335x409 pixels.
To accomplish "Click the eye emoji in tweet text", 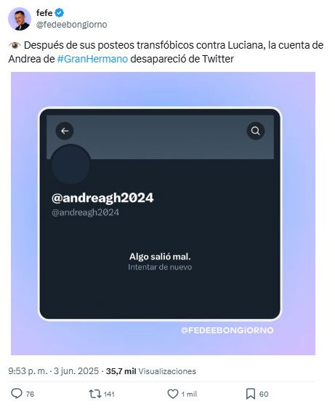I will tap(15, 45).
